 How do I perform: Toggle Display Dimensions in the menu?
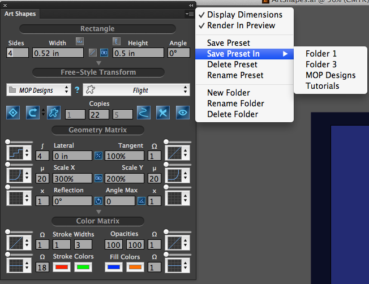pos(244,15)
